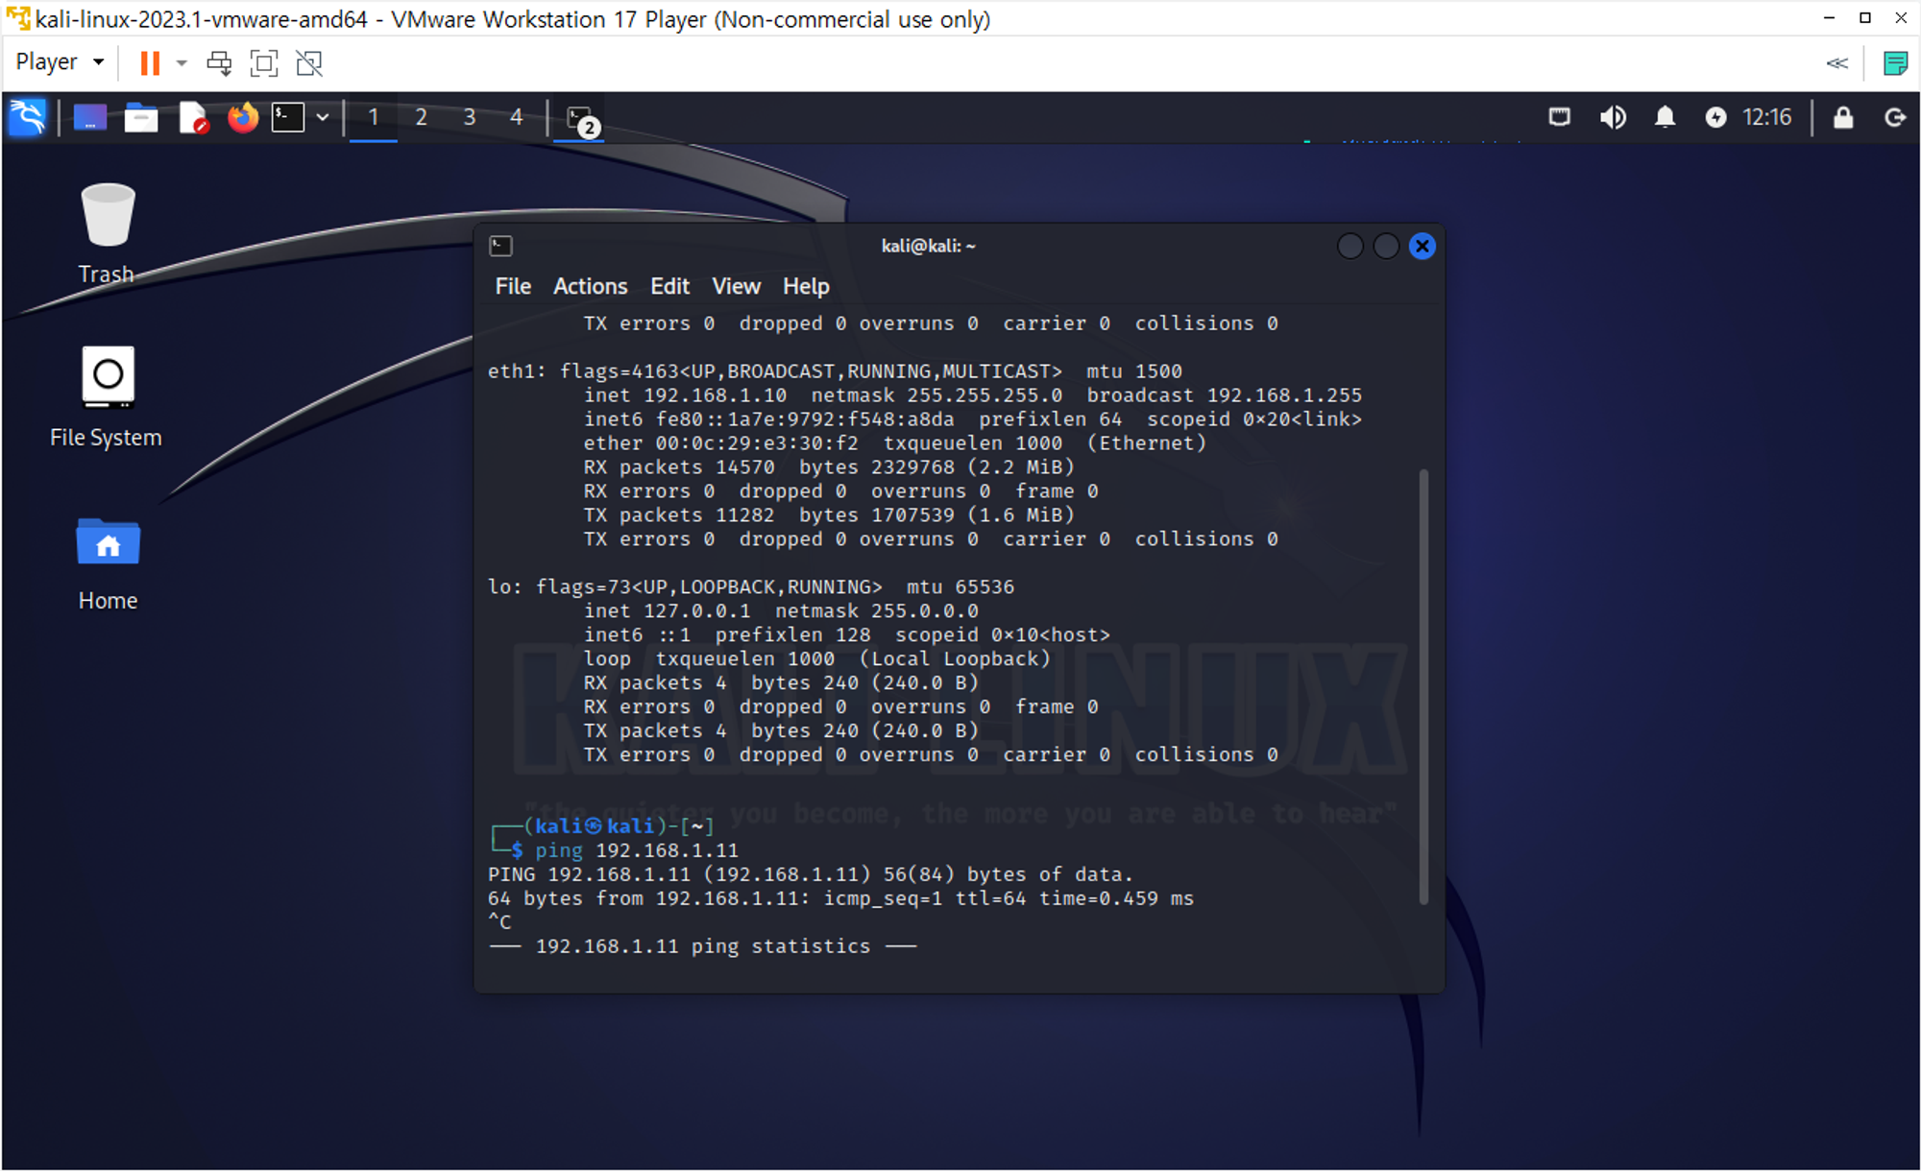This screenshot has height=1171, width=1921.
Task: Minimize the kali@kali terminal window
Action: click(x=1350, y=247)
